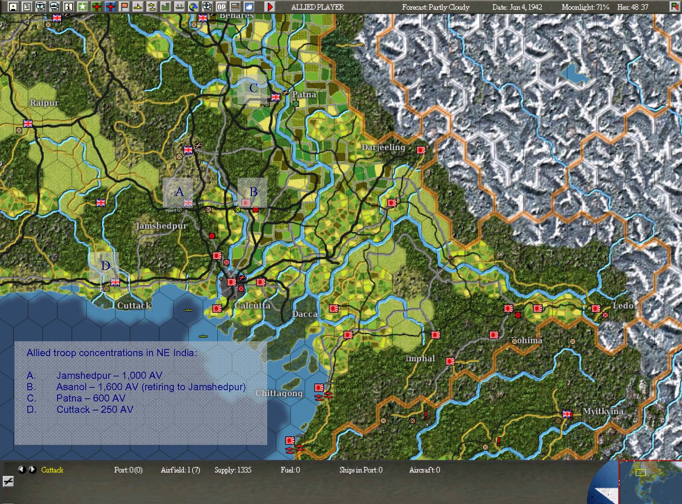
Task: Select the British unit at Myitkyina
Action: point(567,414)
